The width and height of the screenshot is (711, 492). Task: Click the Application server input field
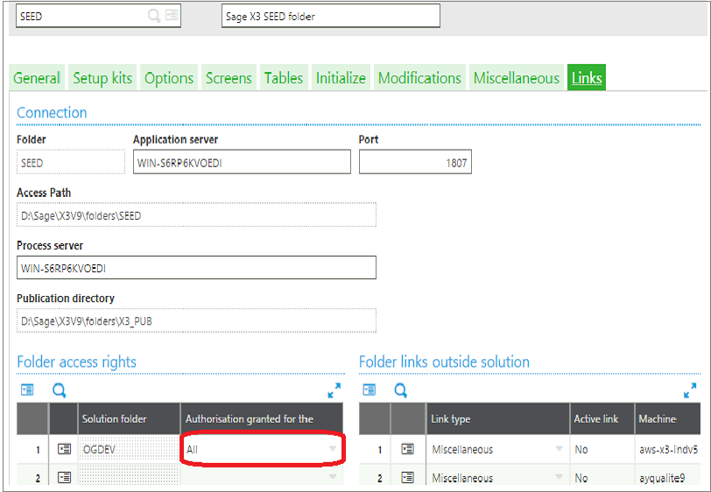tap(242, 162)
